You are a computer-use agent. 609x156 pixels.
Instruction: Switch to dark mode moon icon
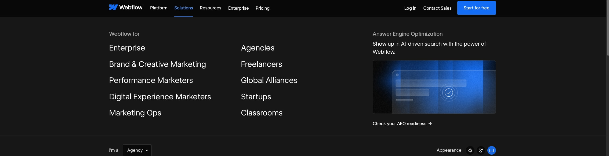click(481, 150)
